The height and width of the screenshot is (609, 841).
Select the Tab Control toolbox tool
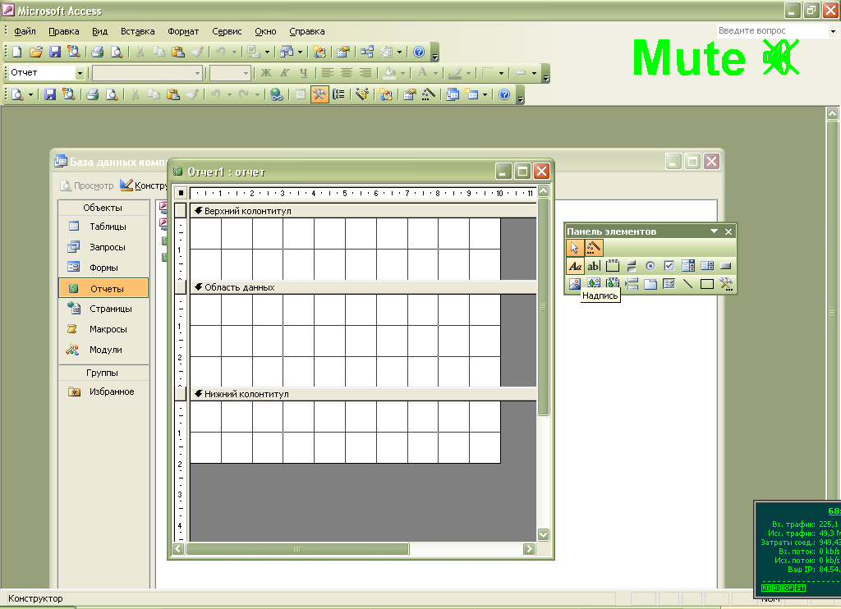coord(650,284)
